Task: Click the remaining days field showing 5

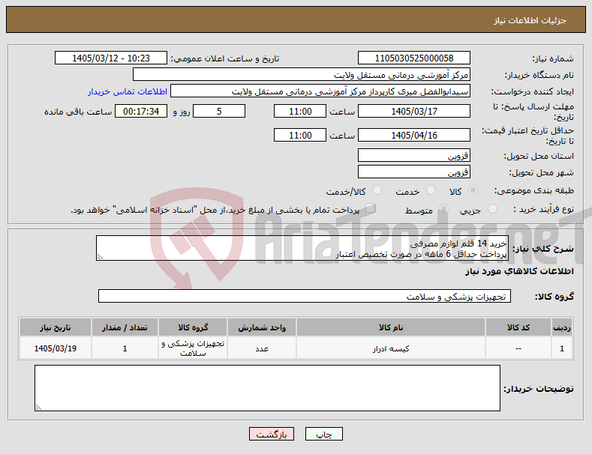Action: 219,111
